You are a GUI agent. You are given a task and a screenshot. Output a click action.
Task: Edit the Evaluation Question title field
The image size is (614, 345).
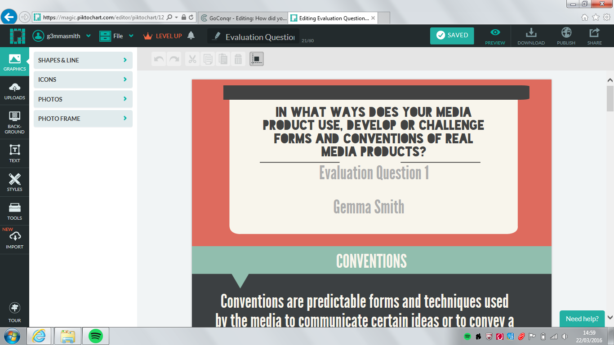[254, 36]
